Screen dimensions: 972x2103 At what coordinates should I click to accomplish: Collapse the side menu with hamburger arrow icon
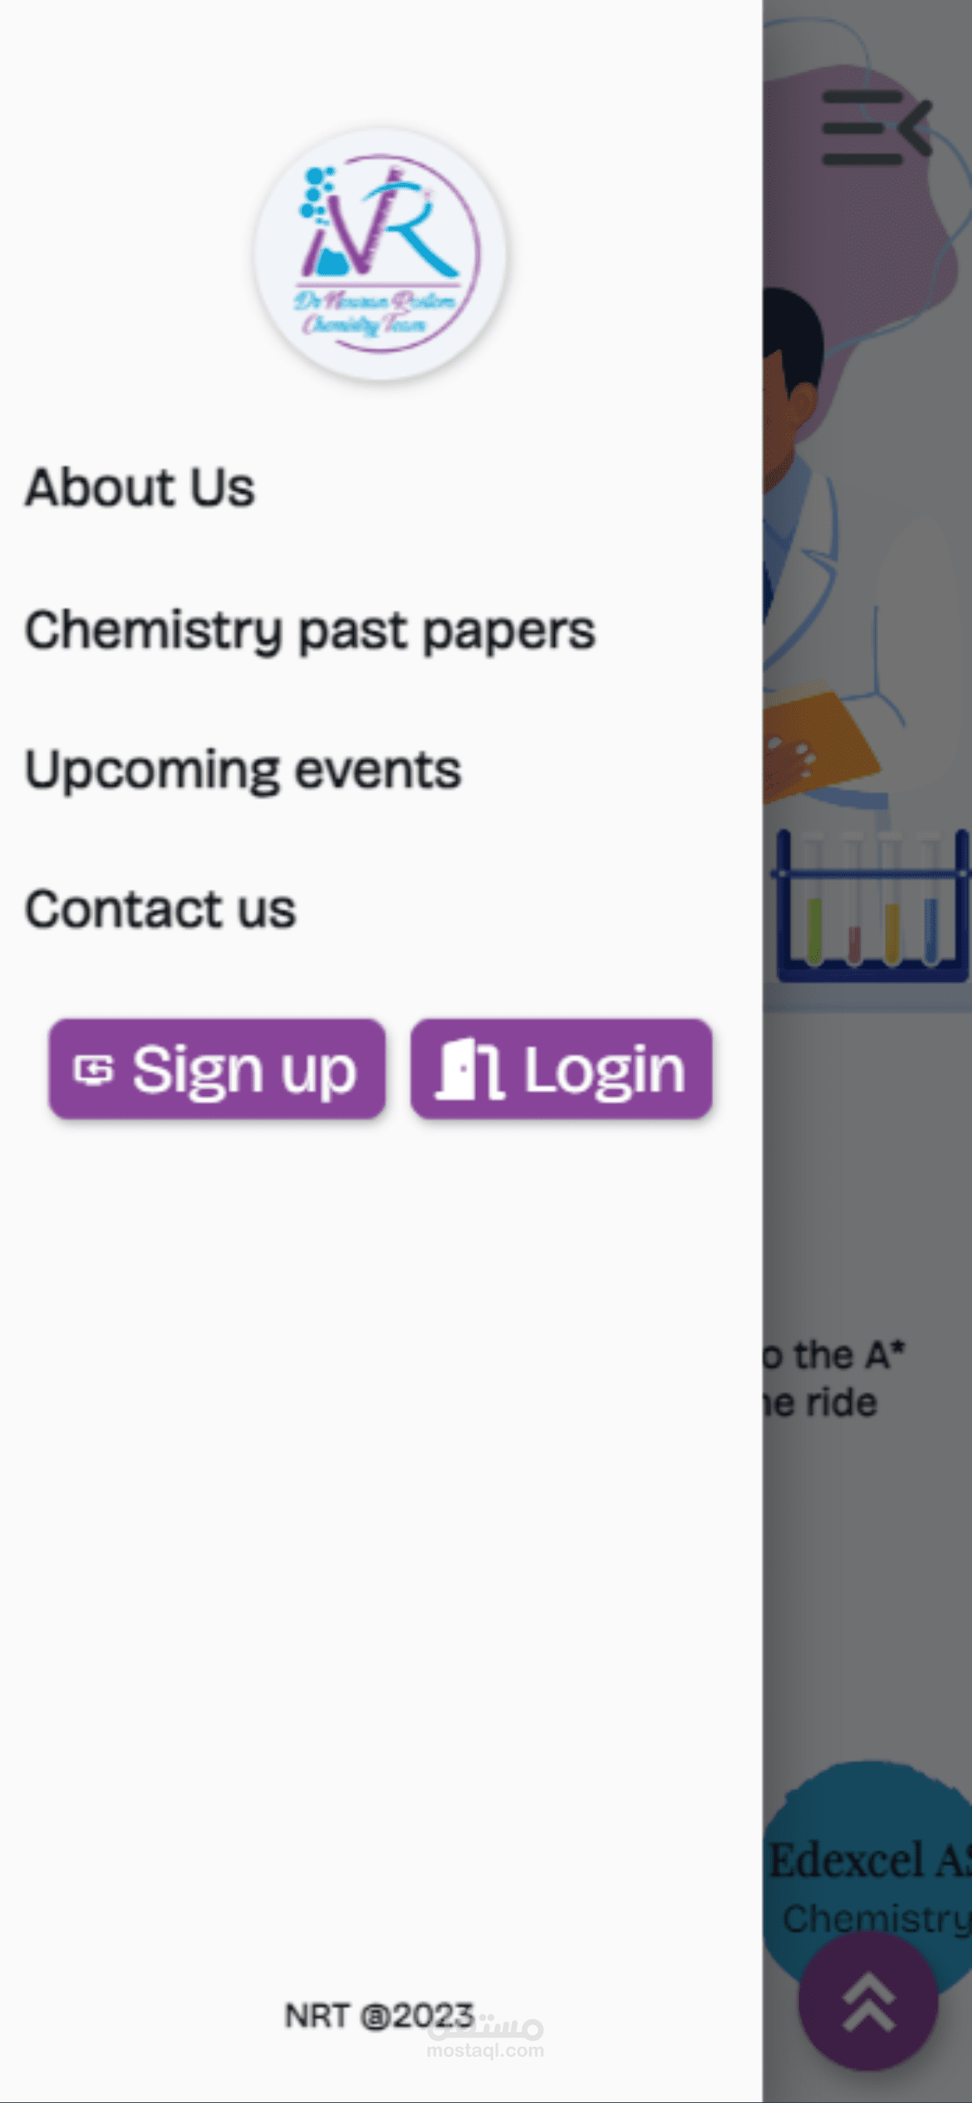coord(876,128)
